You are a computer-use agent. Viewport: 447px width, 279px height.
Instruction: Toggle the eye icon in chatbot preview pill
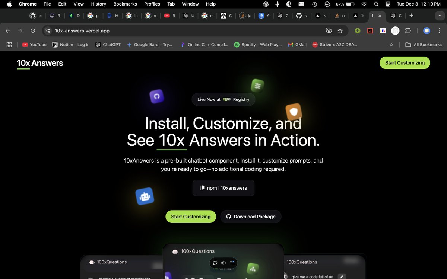point(223,263)
